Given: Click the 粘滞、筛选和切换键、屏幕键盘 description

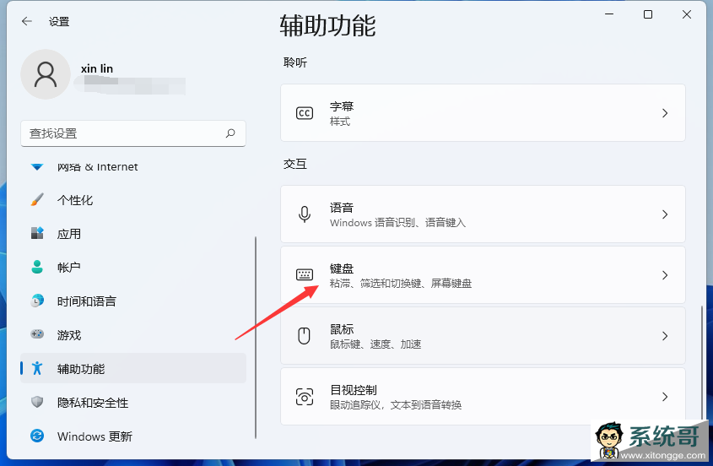Looking at the screenshot, I should point(401,284).
